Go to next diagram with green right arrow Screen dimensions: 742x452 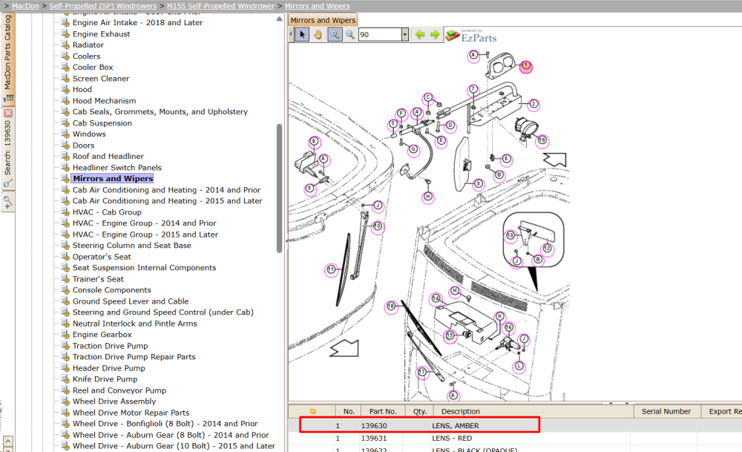[435, 35]
